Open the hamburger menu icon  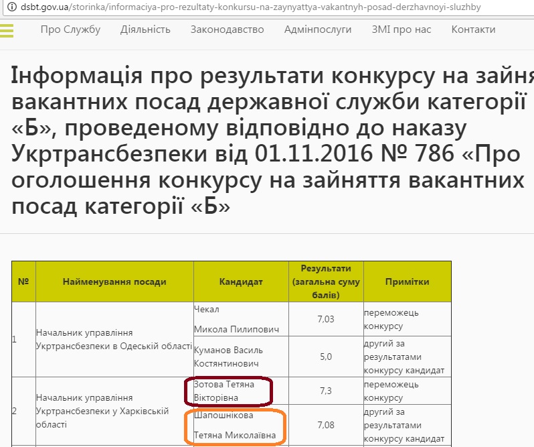coord(7,31)
